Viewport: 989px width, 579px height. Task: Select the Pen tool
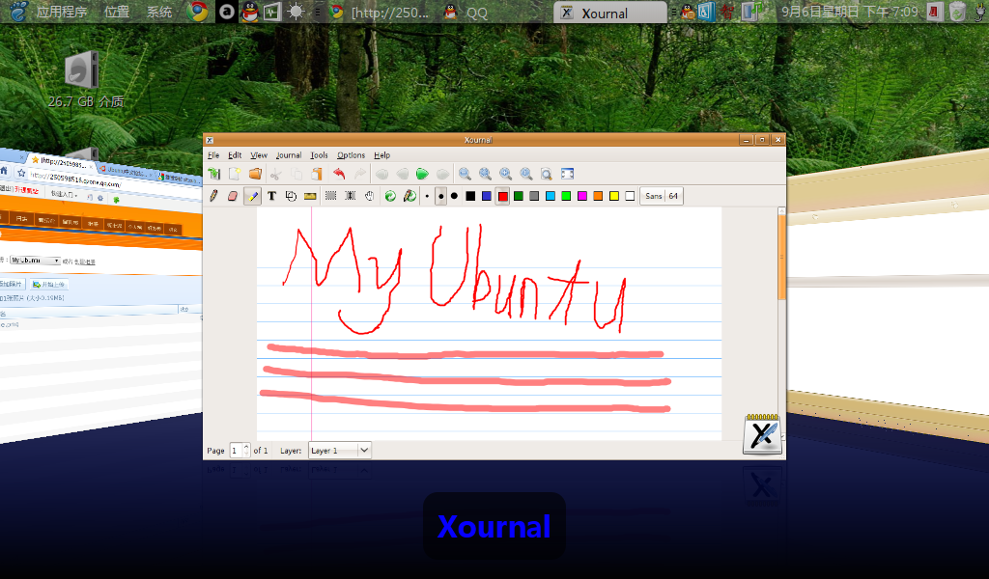213,196
